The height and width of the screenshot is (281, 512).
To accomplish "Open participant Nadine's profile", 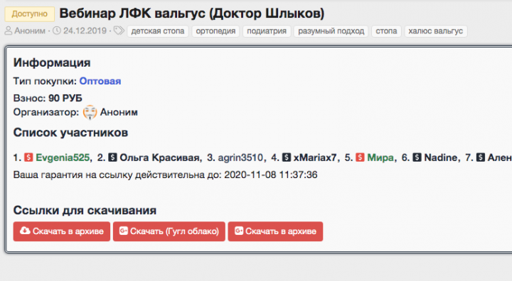I will coord(441,158).
